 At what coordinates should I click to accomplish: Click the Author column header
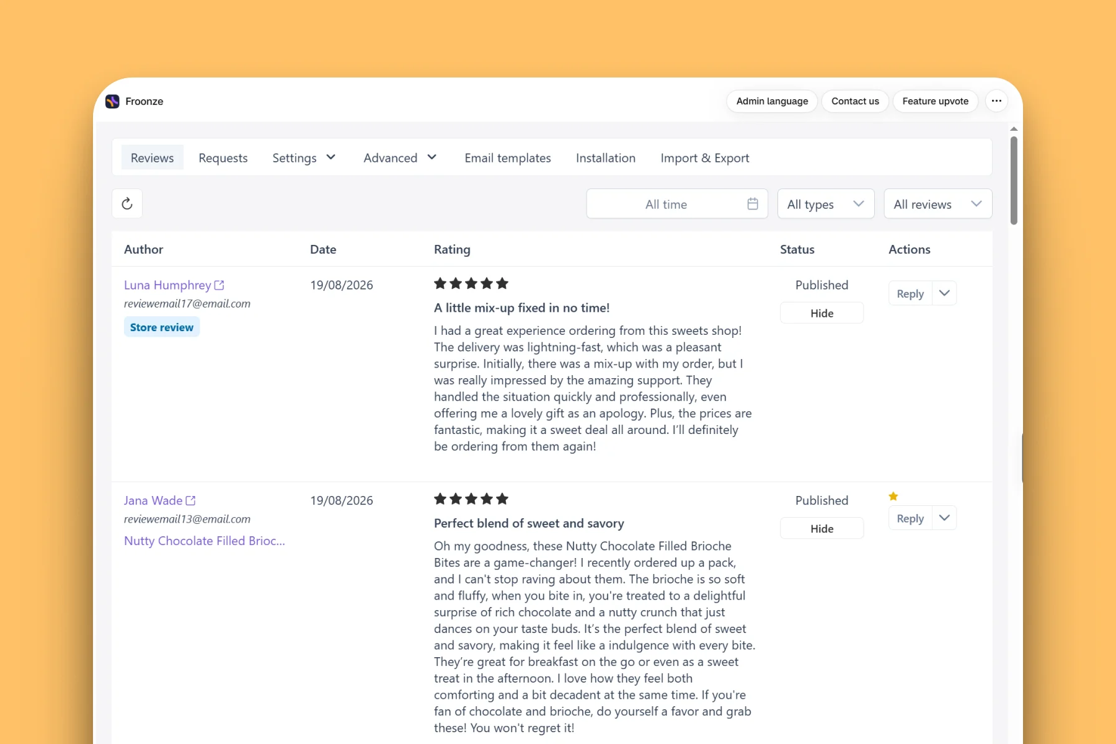pos(143,249)
